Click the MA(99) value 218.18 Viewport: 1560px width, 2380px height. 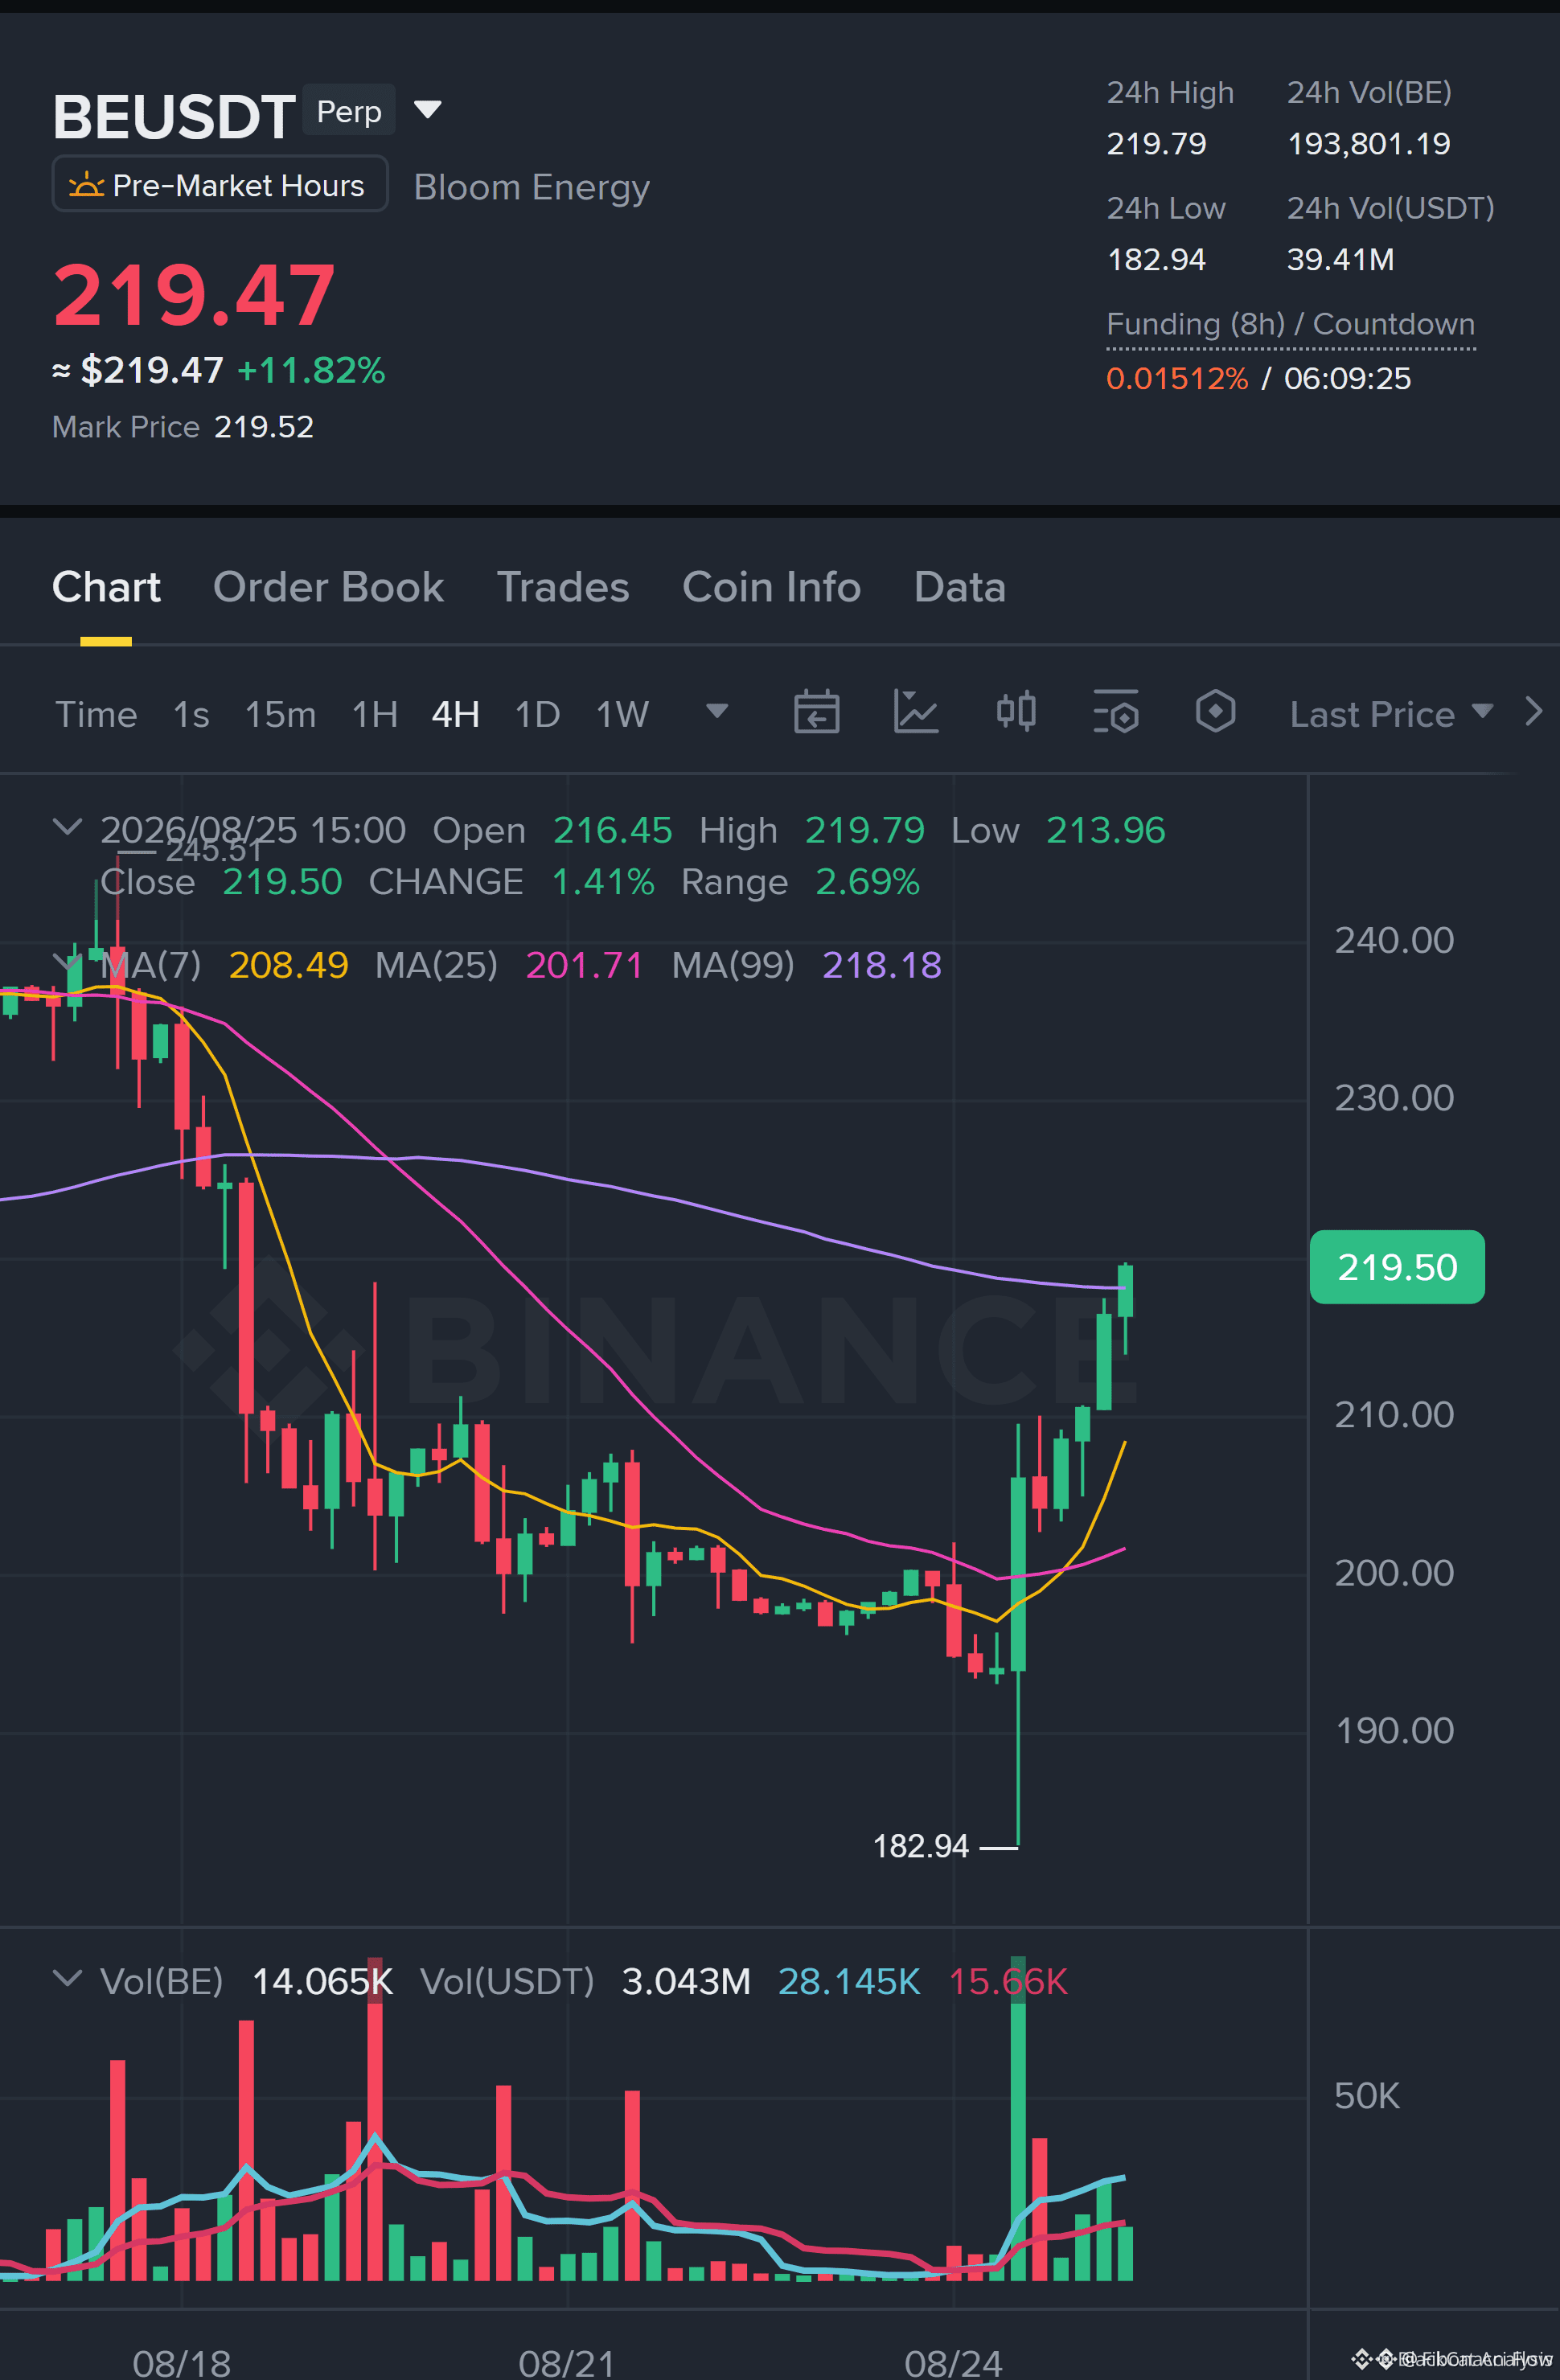click(x=882, y=965)
